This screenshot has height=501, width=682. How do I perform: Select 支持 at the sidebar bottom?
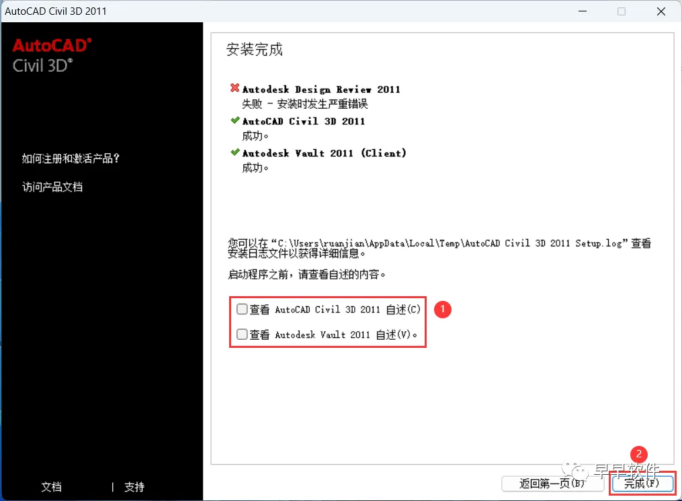coord(134,487)
